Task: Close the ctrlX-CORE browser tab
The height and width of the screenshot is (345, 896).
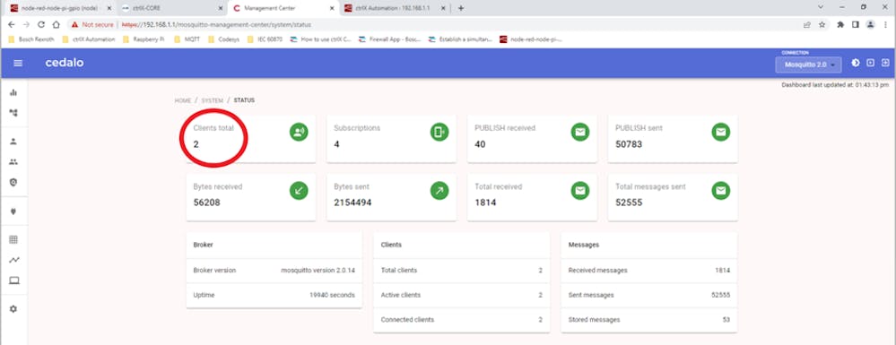Action: 220,9
